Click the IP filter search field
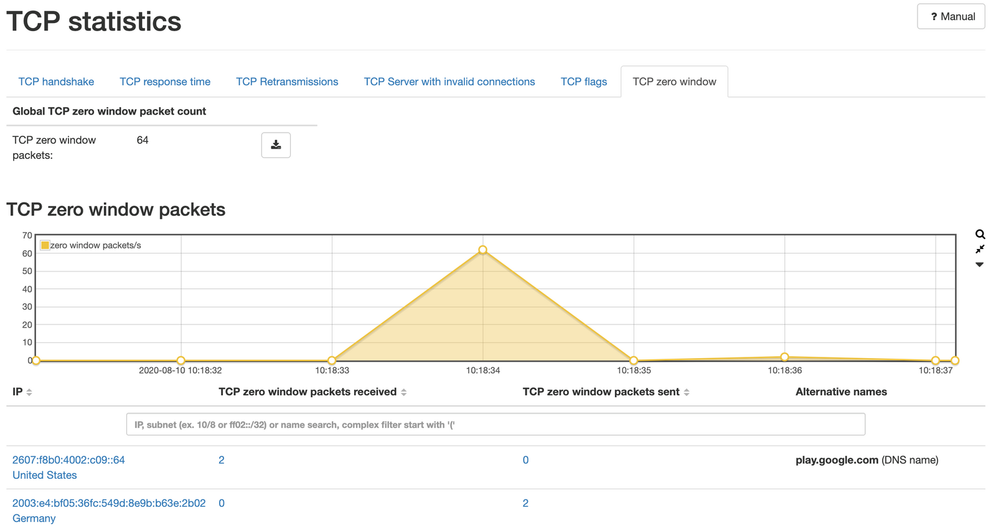Viewport: 996px width, 528px height. (495, 425)
